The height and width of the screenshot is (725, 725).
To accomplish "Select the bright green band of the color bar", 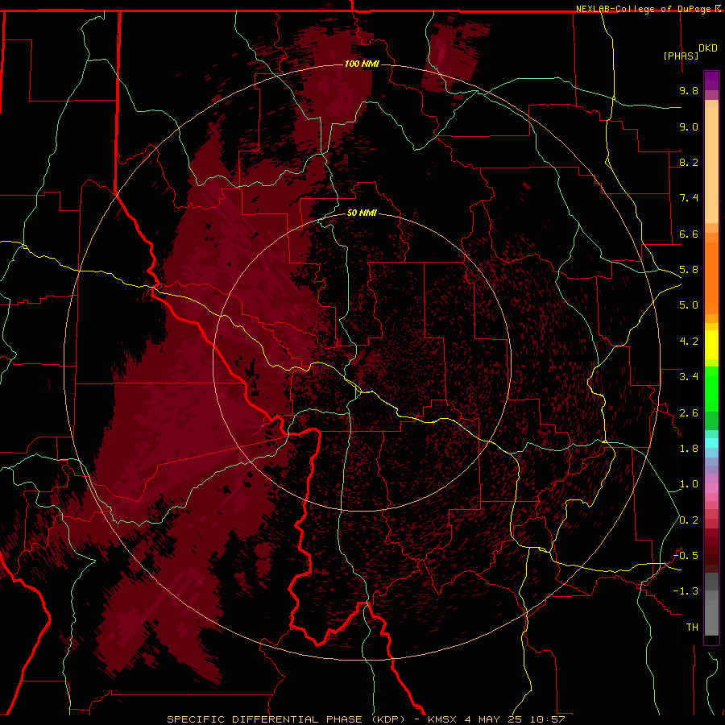I will (x=711, y=389).
